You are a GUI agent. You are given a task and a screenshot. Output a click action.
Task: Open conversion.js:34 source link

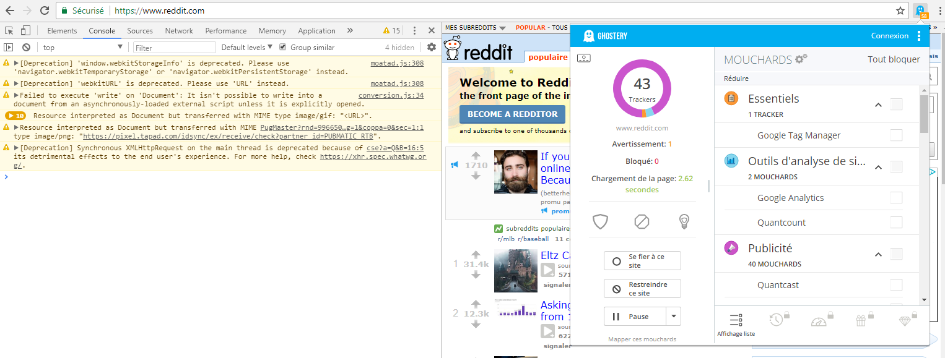(x=391, y=95)
